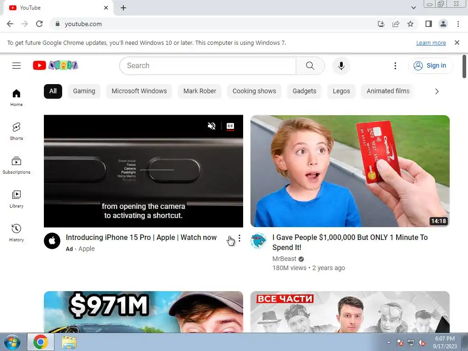The image size is (468, 351).
Task: Click the taskbar clock showing 6:07 PM
Action: pyautogui.click(x=445, y=342)
